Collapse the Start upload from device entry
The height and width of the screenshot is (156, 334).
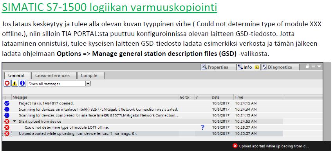coord(14,121)
